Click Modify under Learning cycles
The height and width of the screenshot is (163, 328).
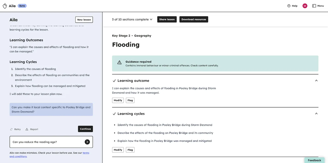(x=118, y=150)
